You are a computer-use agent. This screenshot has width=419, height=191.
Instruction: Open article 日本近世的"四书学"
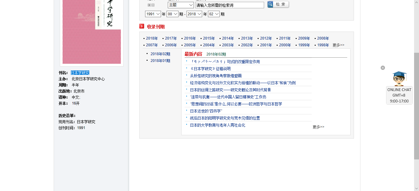point(206,111)
